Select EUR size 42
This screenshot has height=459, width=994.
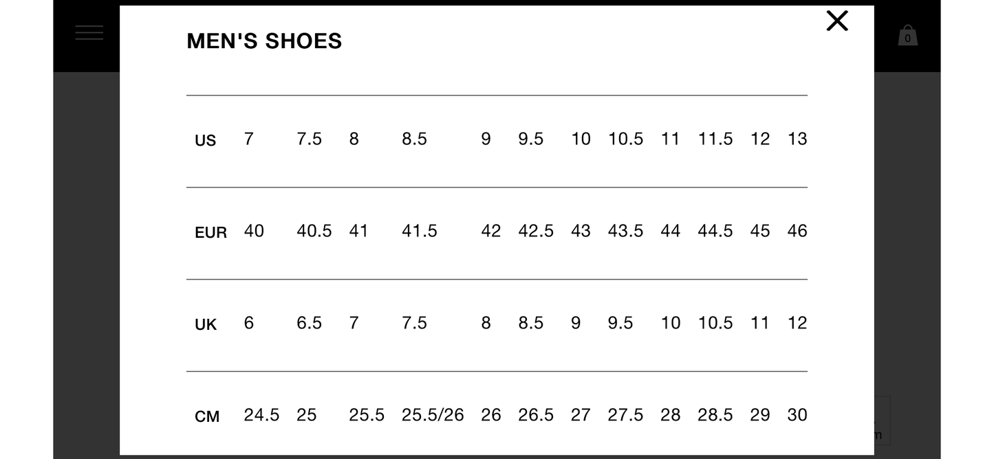(490, 231)
